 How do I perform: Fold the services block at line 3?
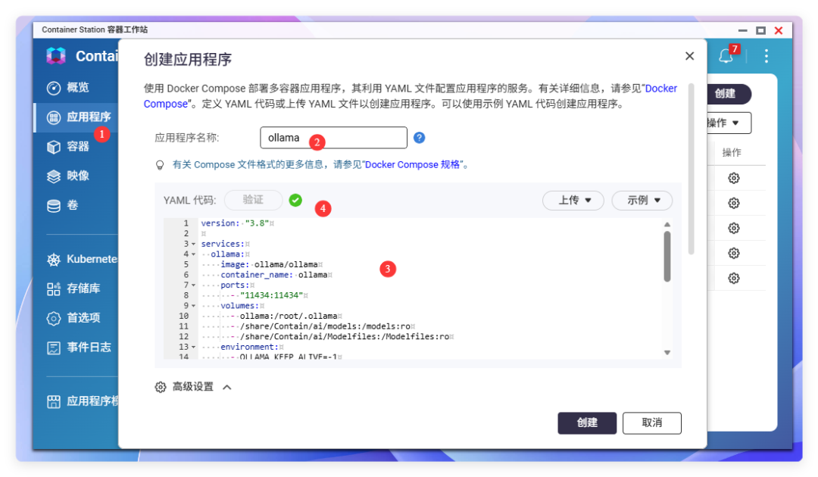[x=194, y=244]
